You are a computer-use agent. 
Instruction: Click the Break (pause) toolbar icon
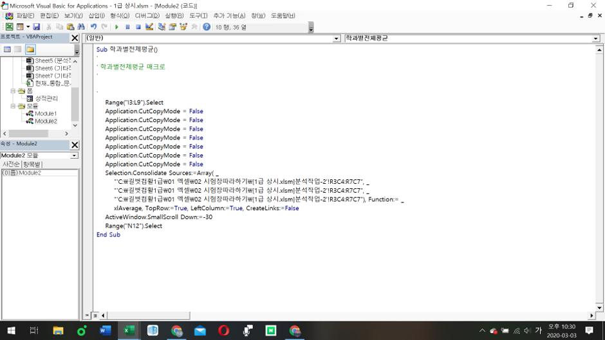(127, 27)
